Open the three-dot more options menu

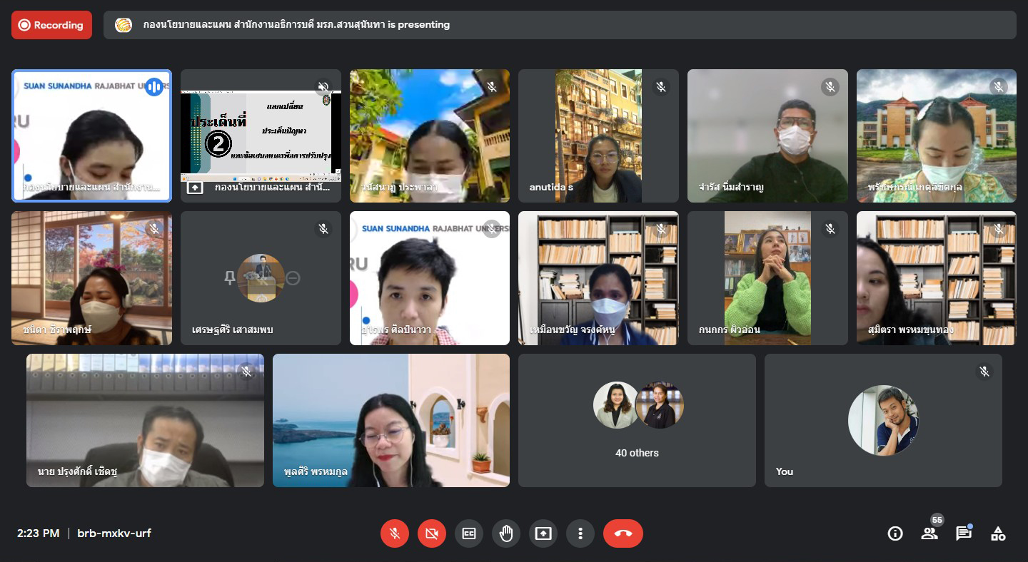click(580, 533)
